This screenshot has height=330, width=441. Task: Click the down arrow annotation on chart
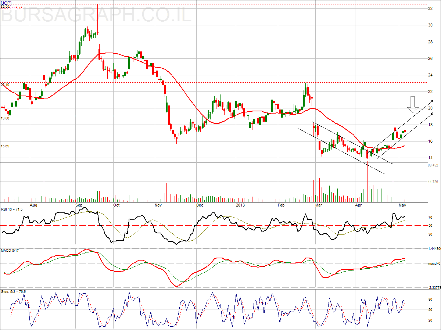(413, 104)
